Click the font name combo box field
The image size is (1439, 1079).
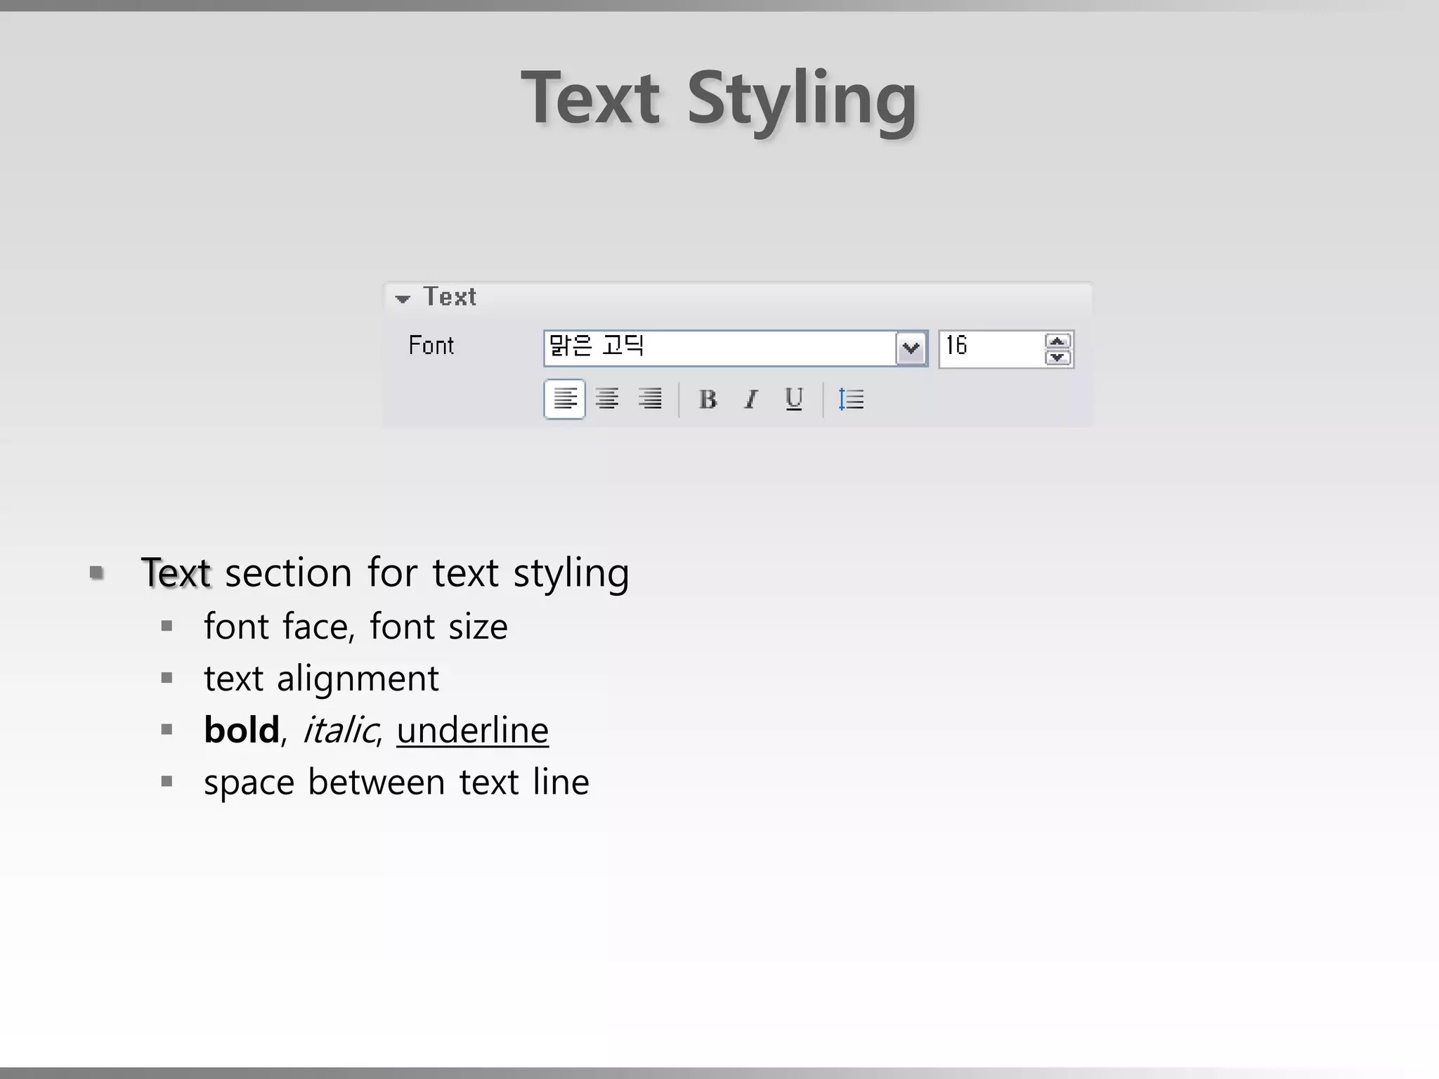coord(718,348)
